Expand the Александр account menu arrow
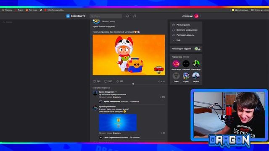 tap(200, 16)
